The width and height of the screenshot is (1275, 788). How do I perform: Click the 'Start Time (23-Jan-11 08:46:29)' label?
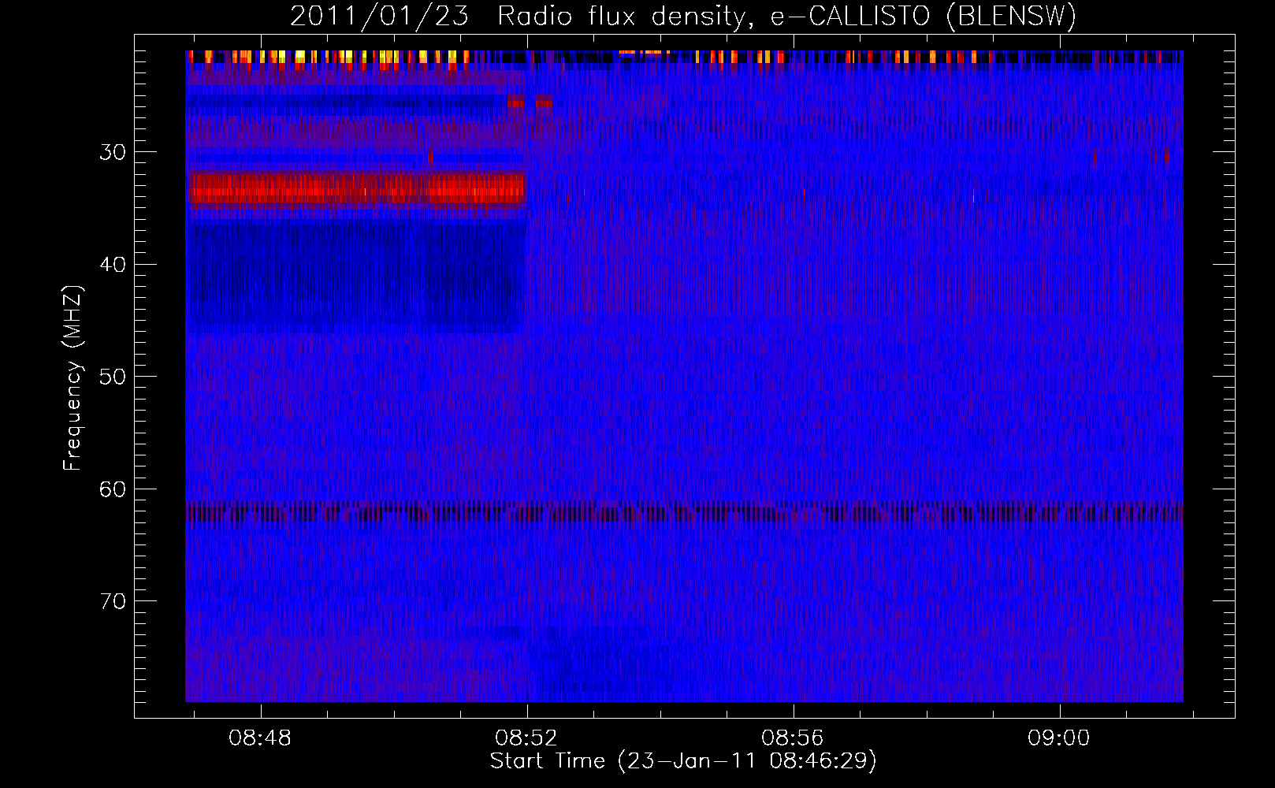coord(683,761)
